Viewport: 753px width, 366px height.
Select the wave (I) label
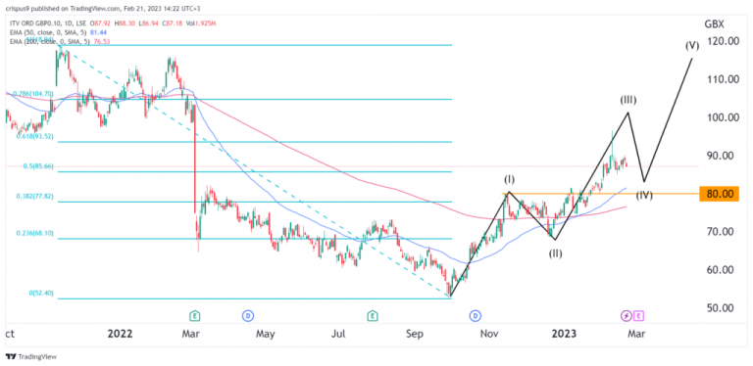pos(509,180)
